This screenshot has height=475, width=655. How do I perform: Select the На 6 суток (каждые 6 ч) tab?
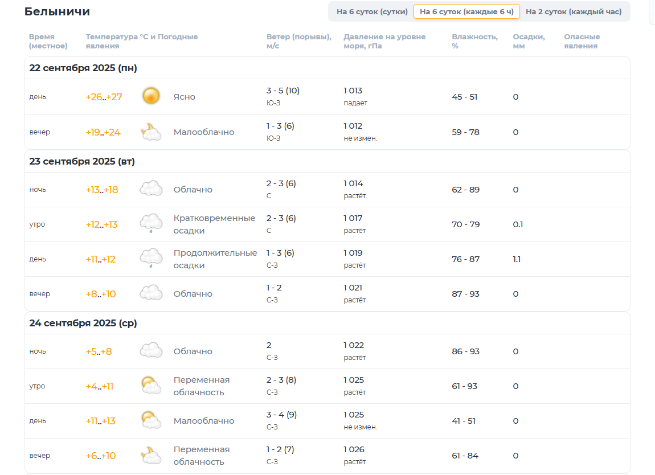[466, 11]
